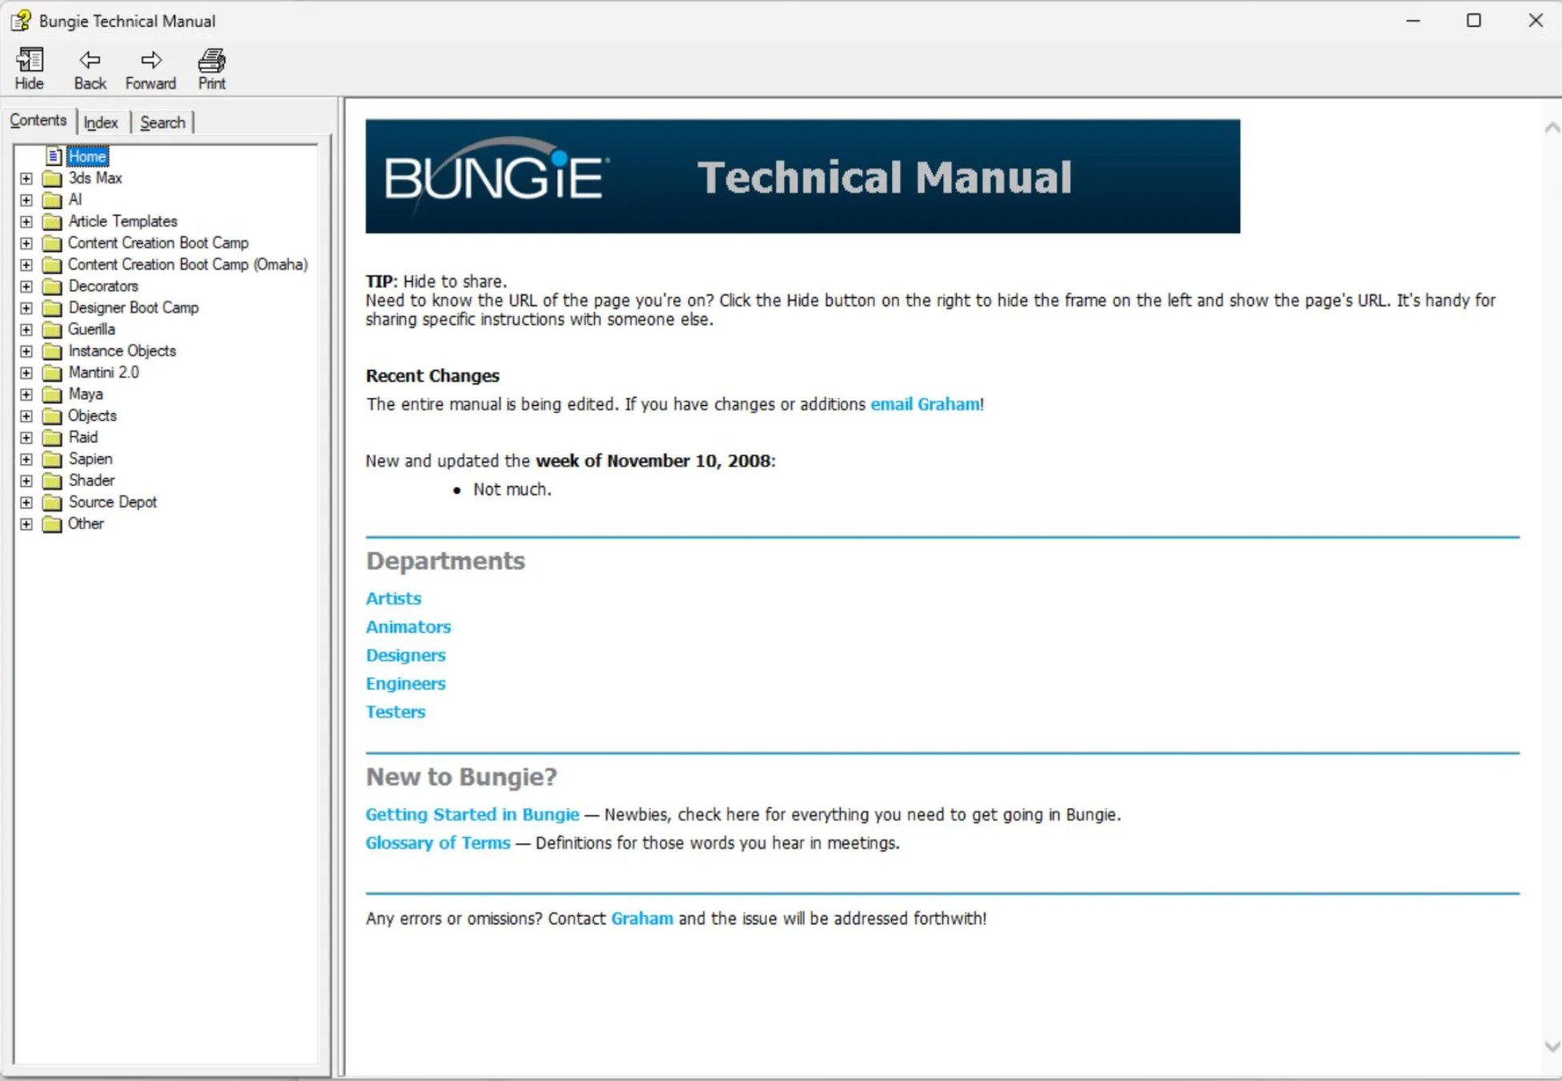Open the Glossary of Terms link

pyautogui.click(x=437, y=842)
